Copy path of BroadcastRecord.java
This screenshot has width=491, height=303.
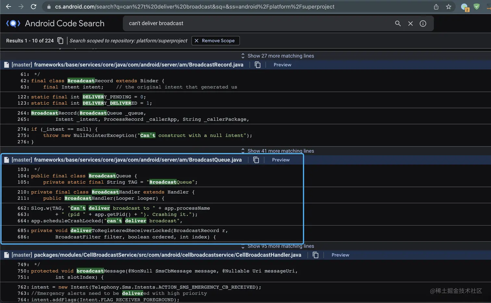[258, 65]
